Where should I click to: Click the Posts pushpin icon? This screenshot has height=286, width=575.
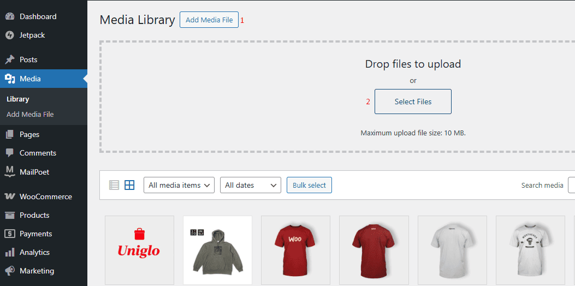(x=10, y=60)
